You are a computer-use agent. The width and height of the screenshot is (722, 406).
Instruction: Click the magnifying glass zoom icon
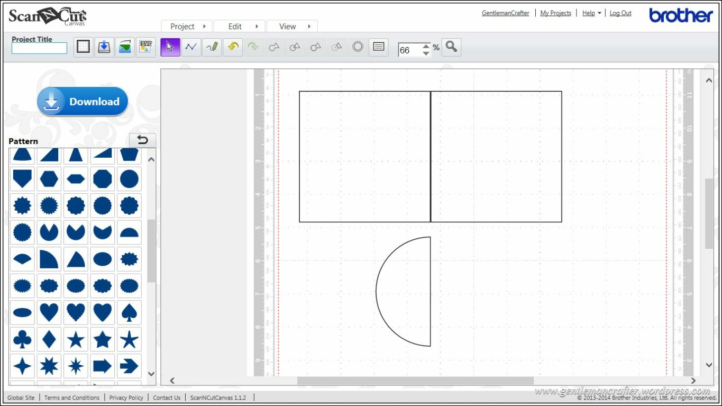point(451,47)
